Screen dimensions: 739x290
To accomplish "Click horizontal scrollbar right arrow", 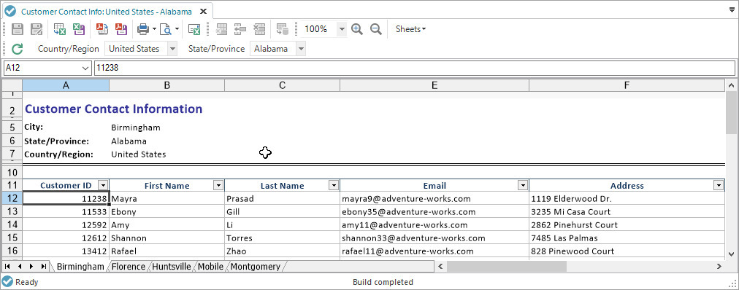I will pyautogui.click(x=719, y=267).
